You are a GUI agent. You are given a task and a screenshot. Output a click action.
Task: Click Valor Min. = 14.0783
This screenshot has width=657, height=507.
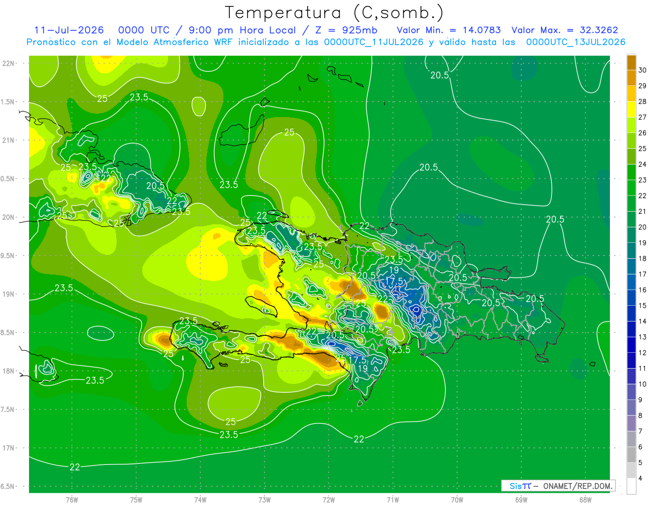[x=448, y=30]
